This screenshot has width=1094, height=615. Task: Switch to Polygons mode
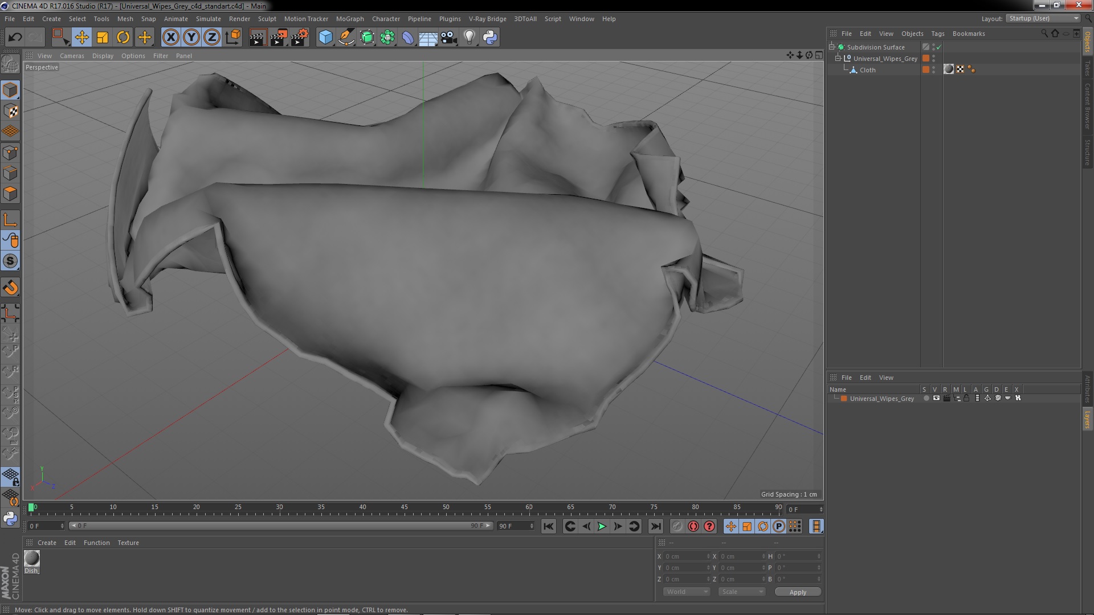pyautogui.click(x=10, y=194)
